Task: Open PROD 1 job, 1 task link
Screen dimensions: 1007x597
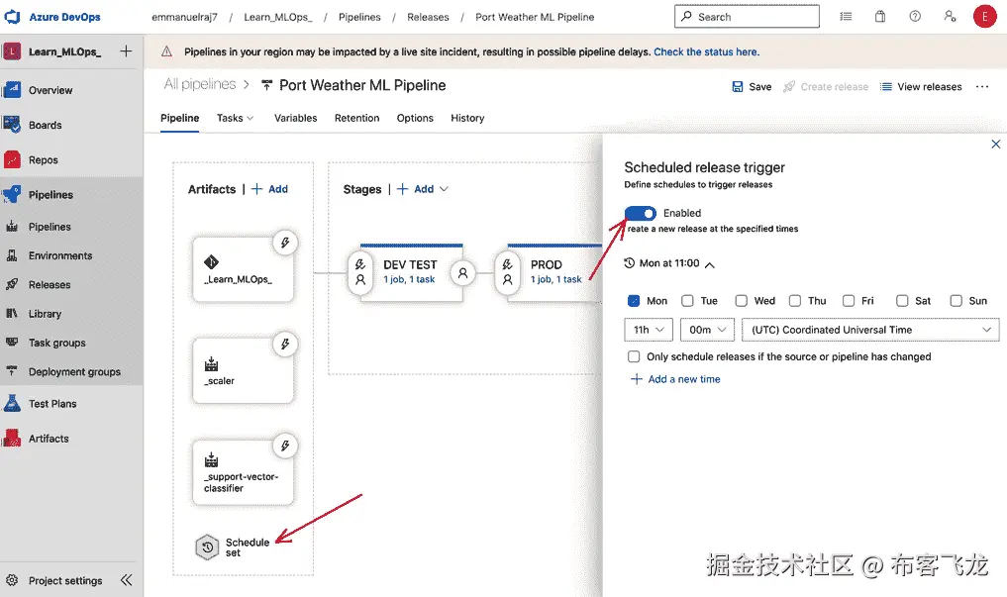Action: pos(556,279)
